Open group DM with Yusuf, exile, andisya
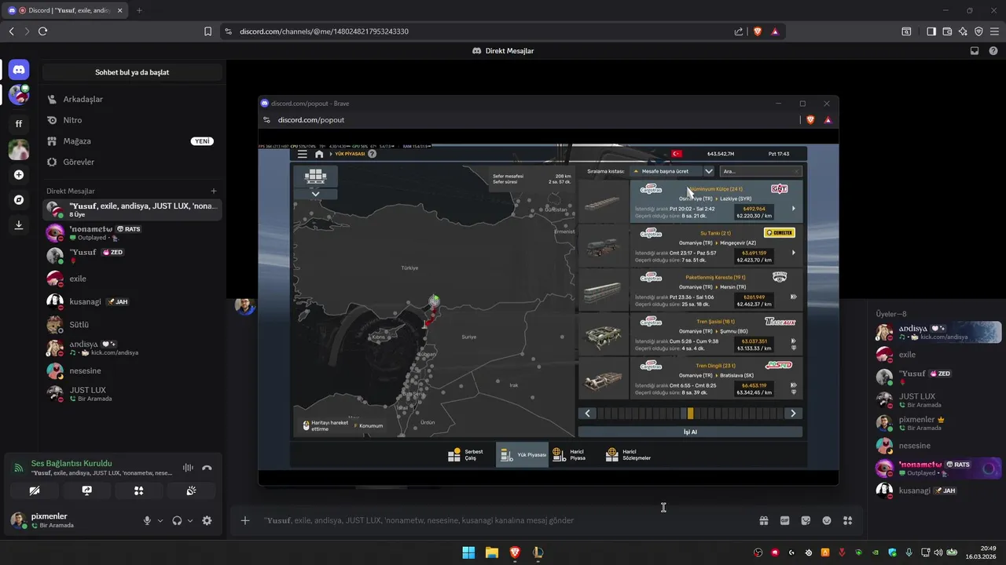Viewport: 1006px width, 565px height. pos(132,210)
